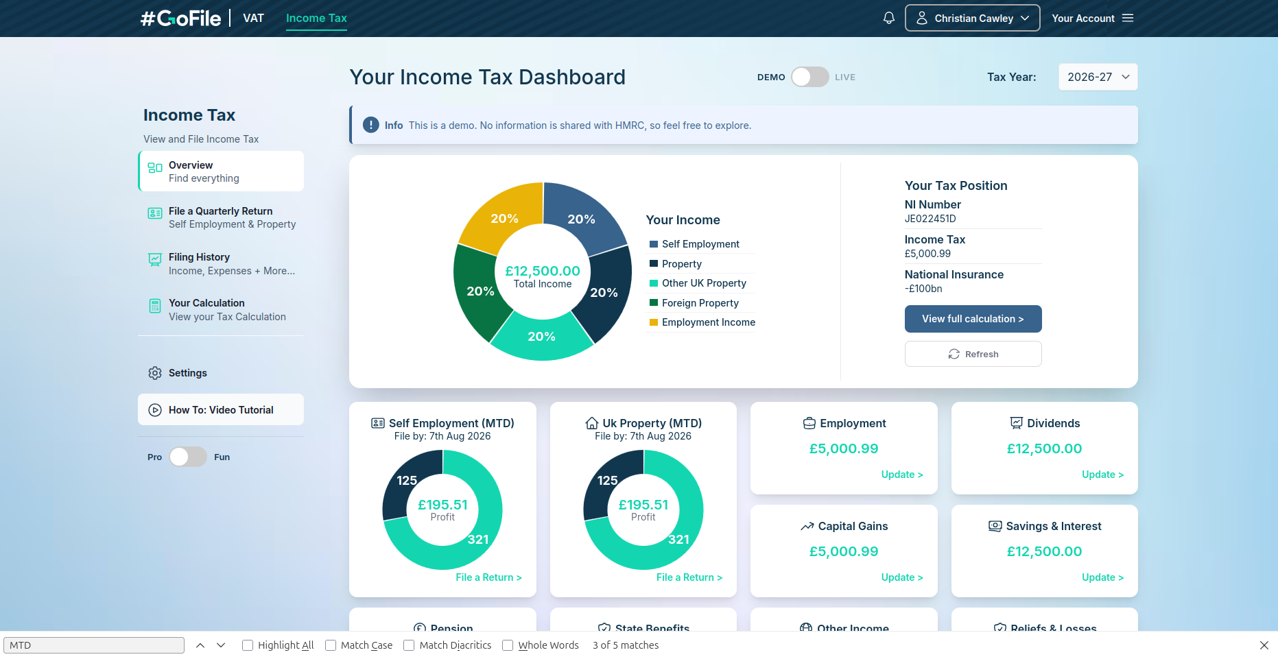Open the Your Account menu
The width and height of the screenshot is (1278, 659).
coord(1092,18)
